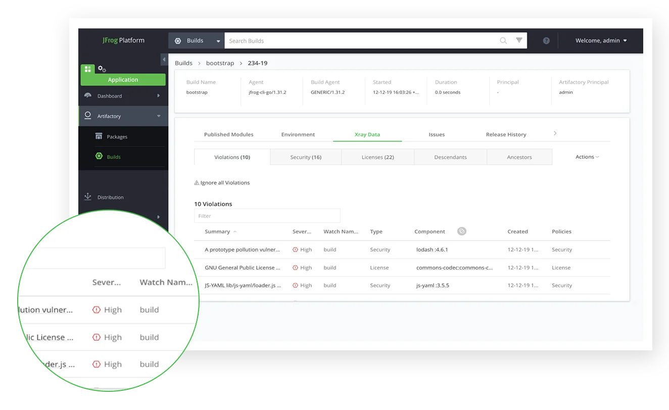669x410 pixels.
Task: Click the search magnifier in the Search Builds bar
Action: 503,40
